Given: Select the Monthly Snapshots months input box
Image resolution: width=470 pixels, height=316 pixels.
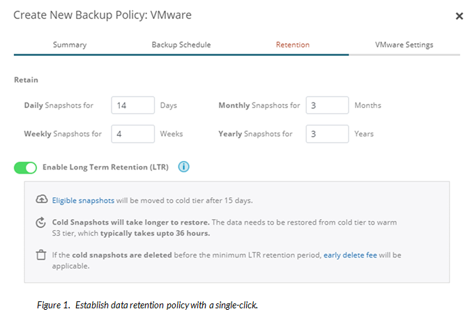Looking at the screenshot, I should coord(326,105).
